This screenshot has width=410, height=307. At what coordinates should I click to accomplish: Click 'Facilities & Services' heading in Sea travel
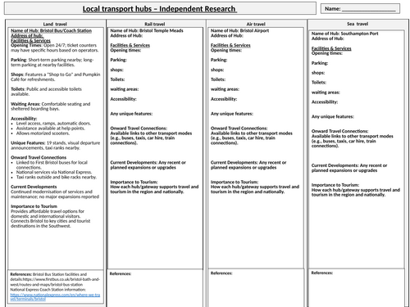pyautogui.click(x=331, y=48)
